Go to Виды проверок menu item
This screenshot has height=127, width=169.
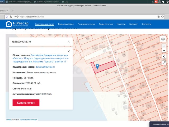click(x=66, y=24)
